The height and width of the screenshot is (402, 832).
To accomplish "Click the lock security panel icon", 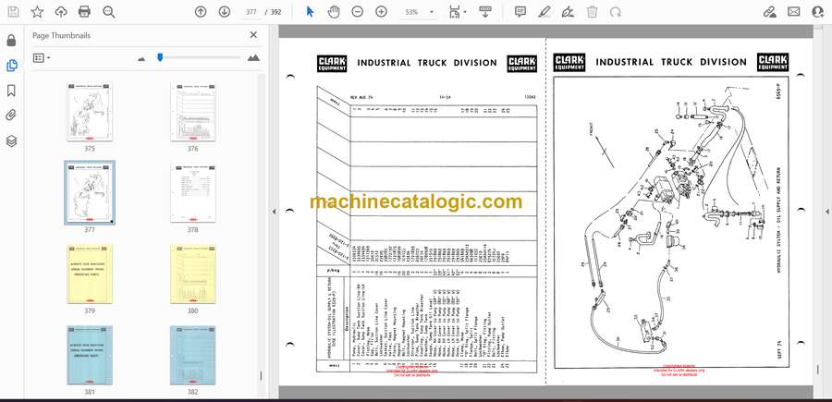I will 11,41.
